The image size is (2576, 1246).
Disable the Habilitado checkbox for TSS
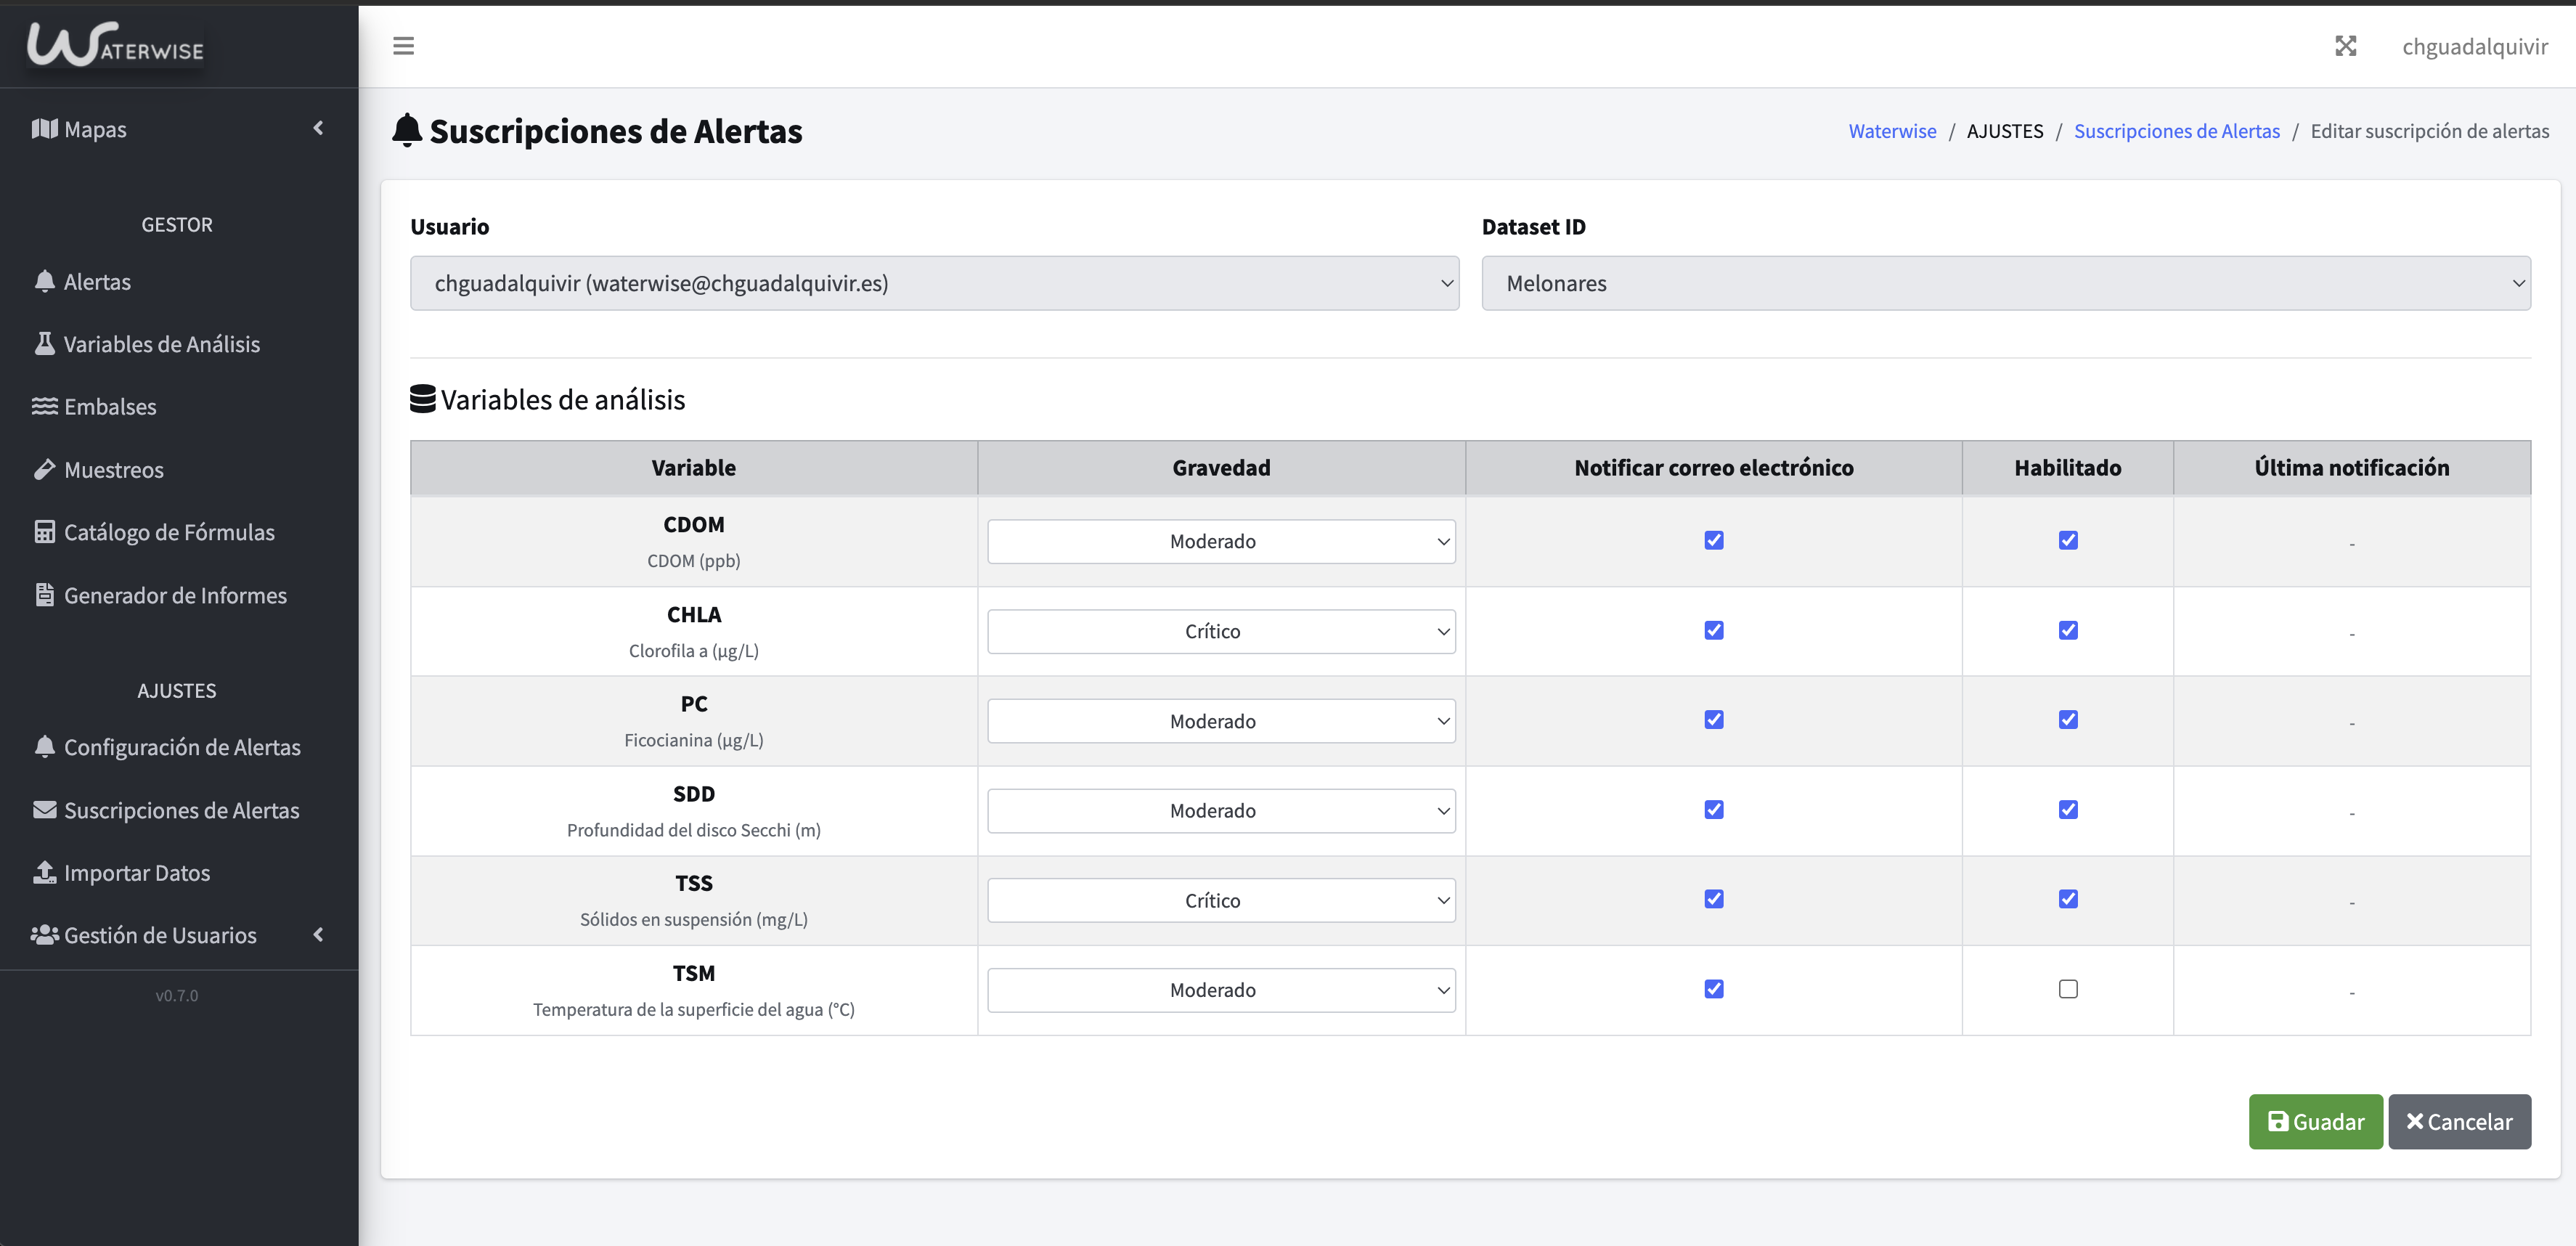coord(2067,898)
